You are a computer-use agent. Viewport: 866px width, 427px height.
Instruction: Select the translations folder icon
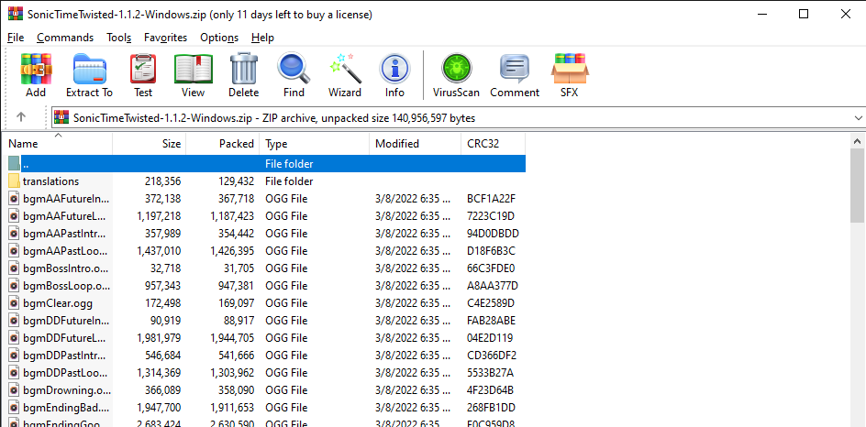(x=15, y=181)
